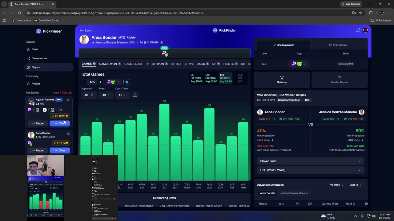The width and height of the screenshot is (394, 221).
Task: Click the taskbar microphone icon
Action: pyautogui.click(x=362, y=216)
